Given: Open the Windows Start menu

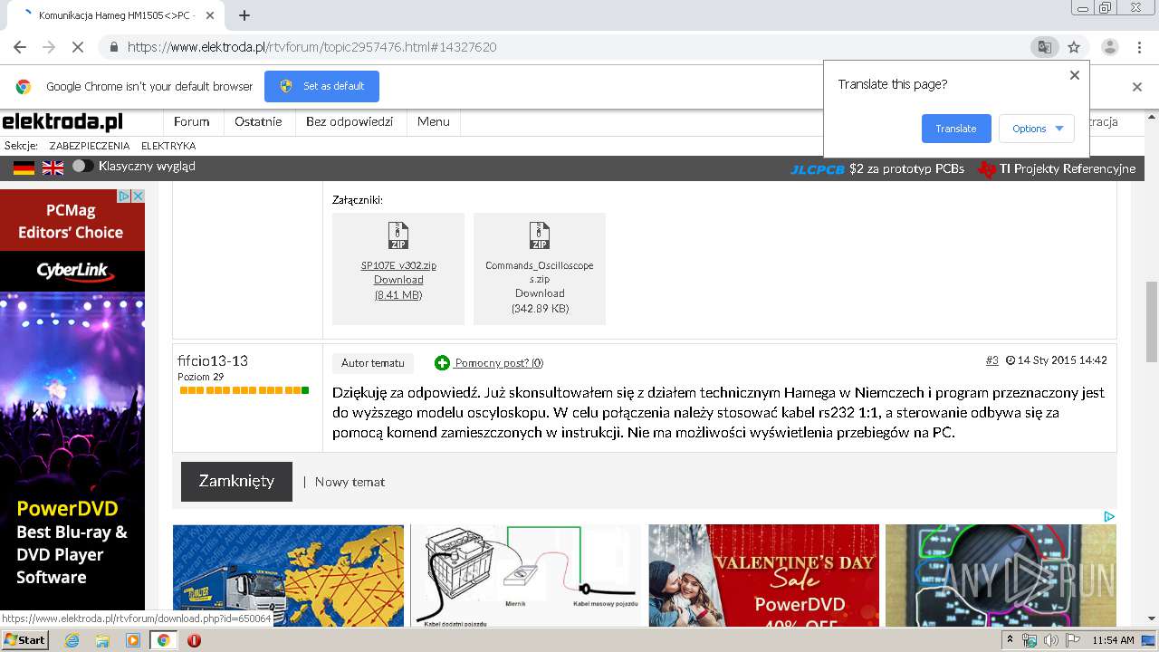Looking at the screenshot, I should point(25,640).
